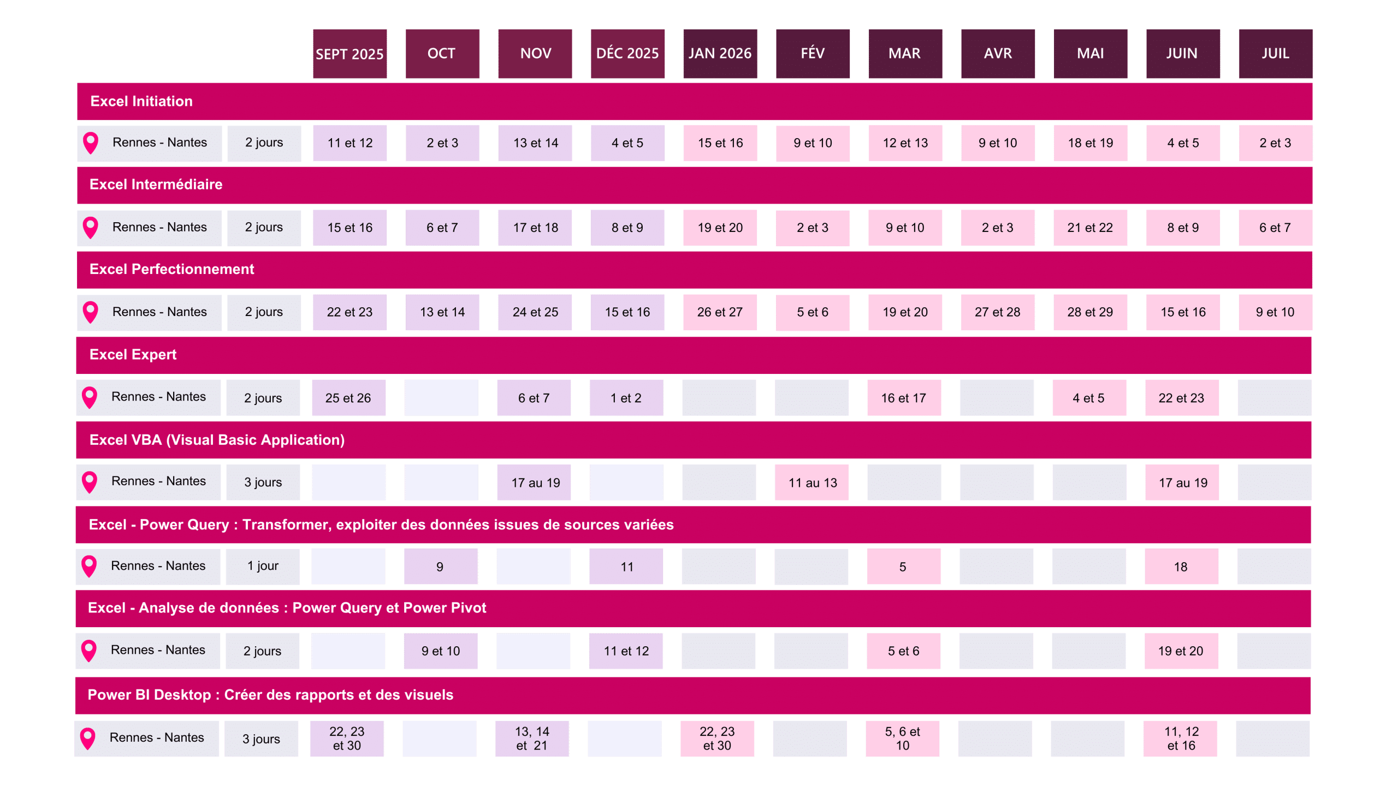Click '22 et 23' JUIN cell for Excel Expert
Screen dimensions: 1398x786
(x=1182, y=398)
